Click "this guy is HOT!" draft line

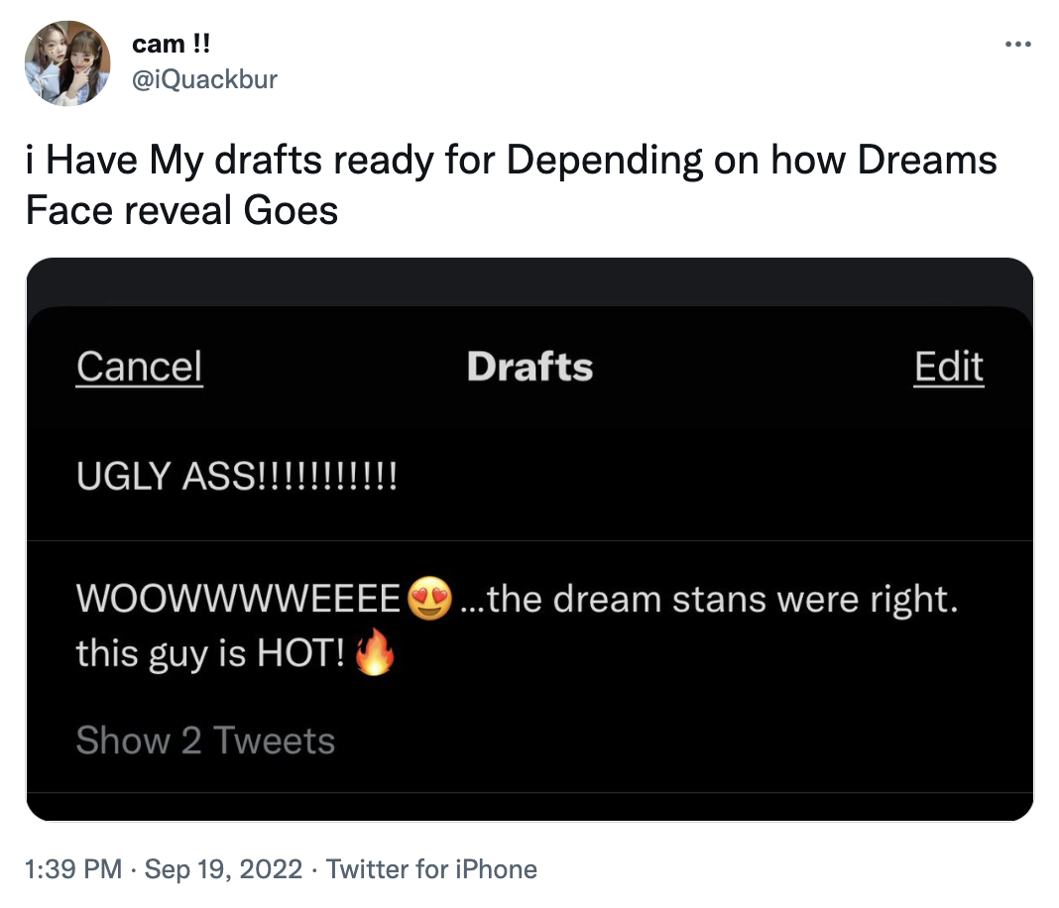pyautogui.click(x=209, y=655)
